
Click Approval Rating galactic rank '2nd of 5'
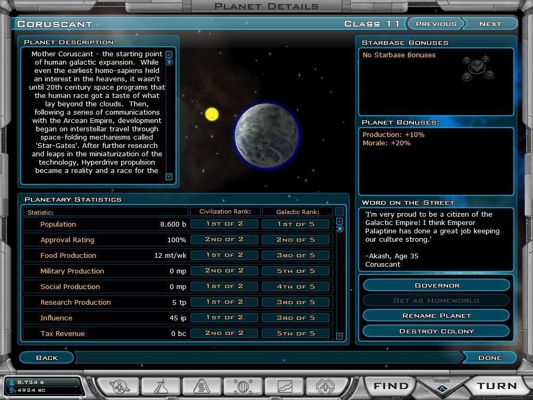pyautogui.click(x=296, y=240)
